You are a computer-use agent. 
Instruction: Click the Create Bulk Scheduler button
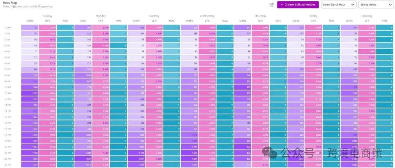click(x=298, y=4)
